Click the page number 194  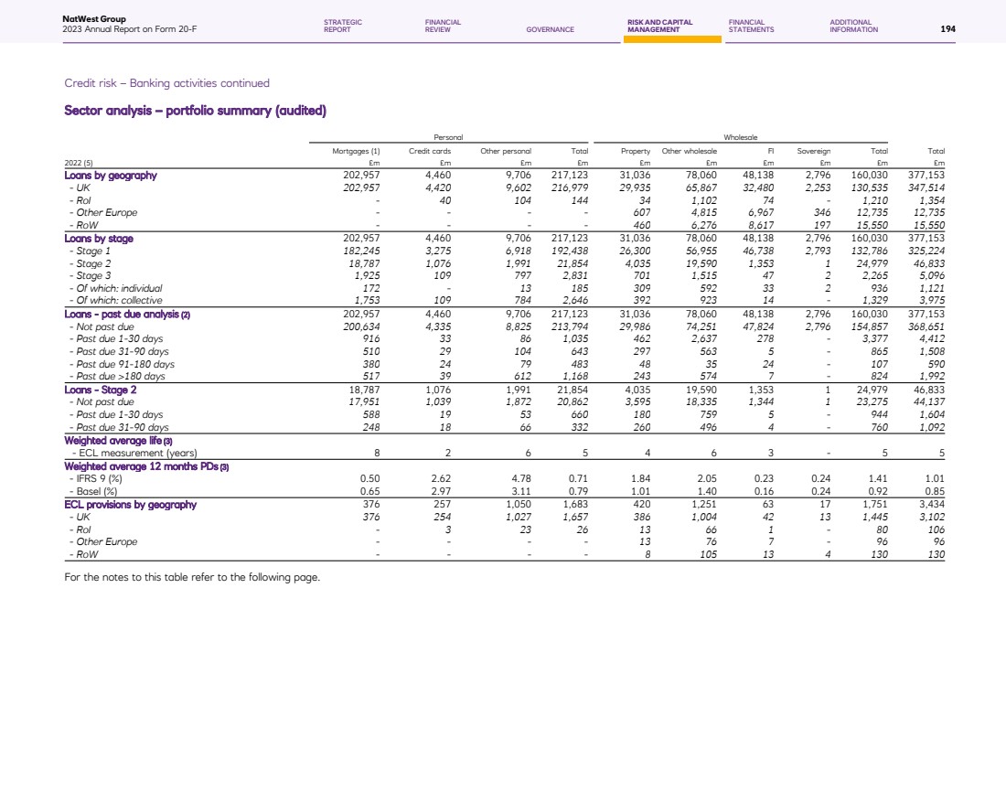[x=947, y=29]
